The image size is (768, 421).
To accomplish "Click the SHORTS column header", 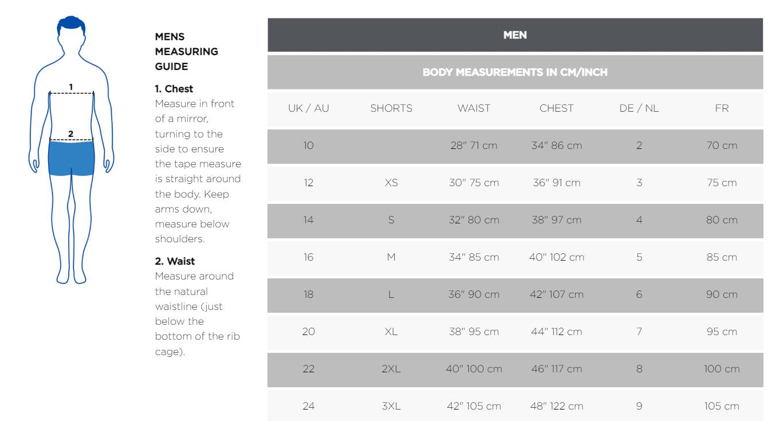I will click(x=391, y=108).
